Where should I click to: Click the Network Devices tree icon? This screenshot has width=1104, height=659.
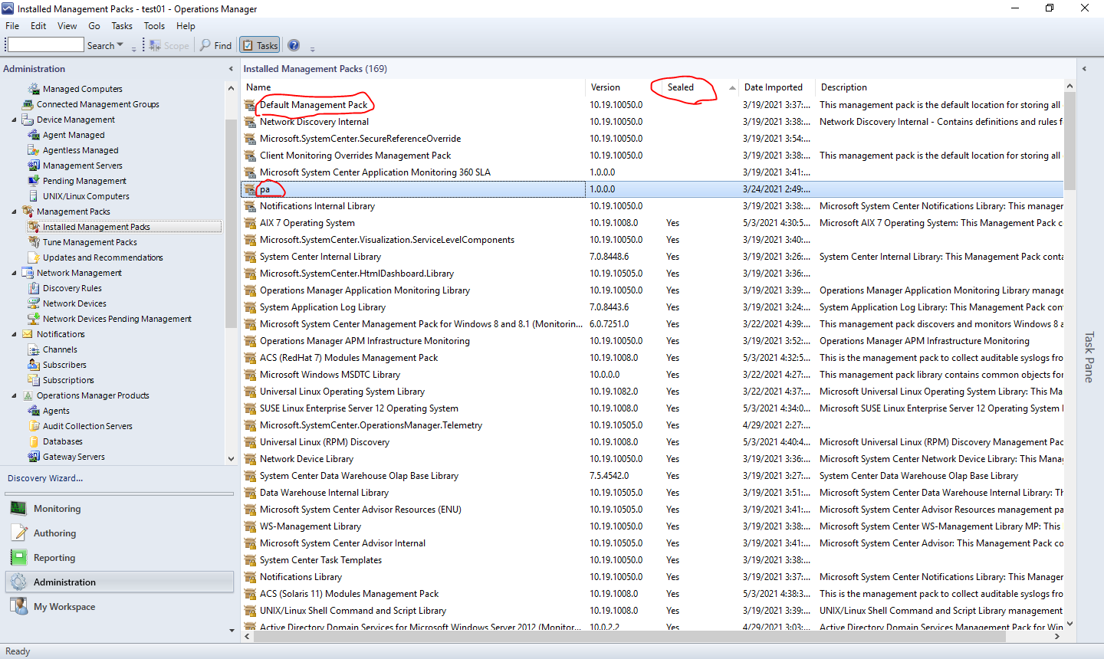tap(34, 303)
